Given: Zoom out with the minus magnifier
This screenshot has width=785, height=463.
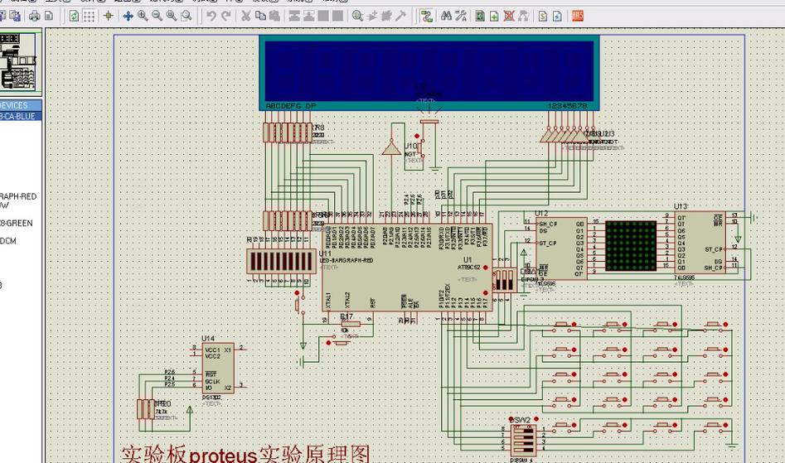Looking at the screenshot, I should [157, 16].
